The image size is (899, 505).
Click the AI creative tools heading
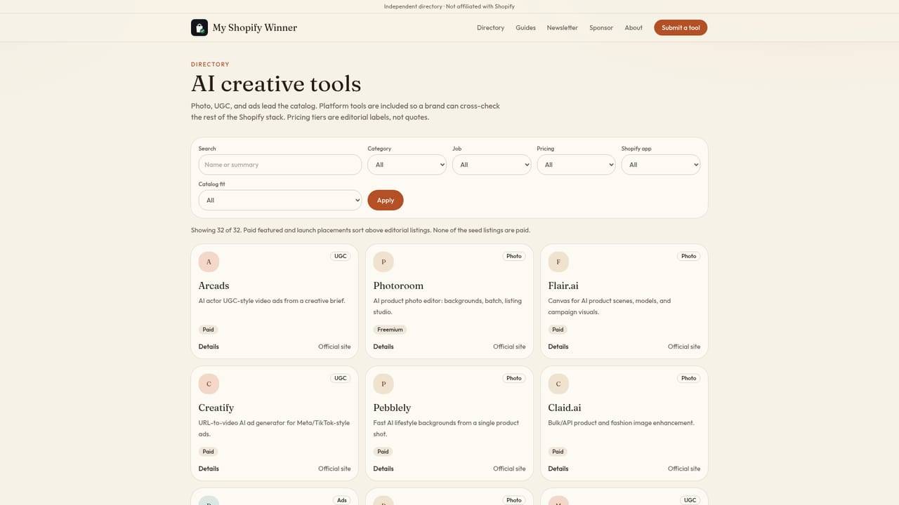click(276, 84)
